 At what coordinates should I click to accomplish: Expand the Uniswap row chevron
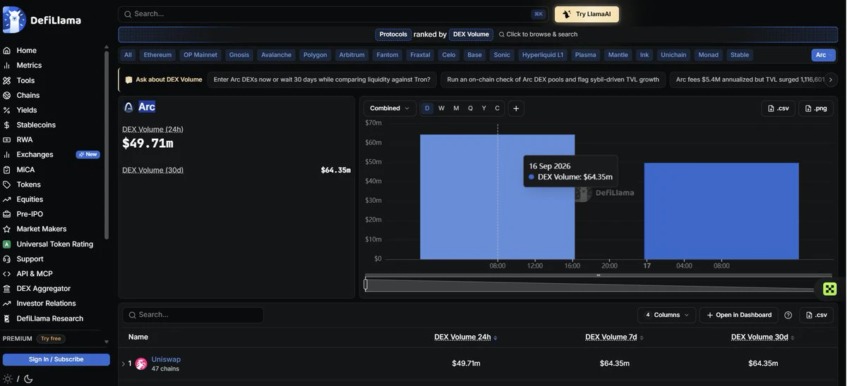coord(124,364)
